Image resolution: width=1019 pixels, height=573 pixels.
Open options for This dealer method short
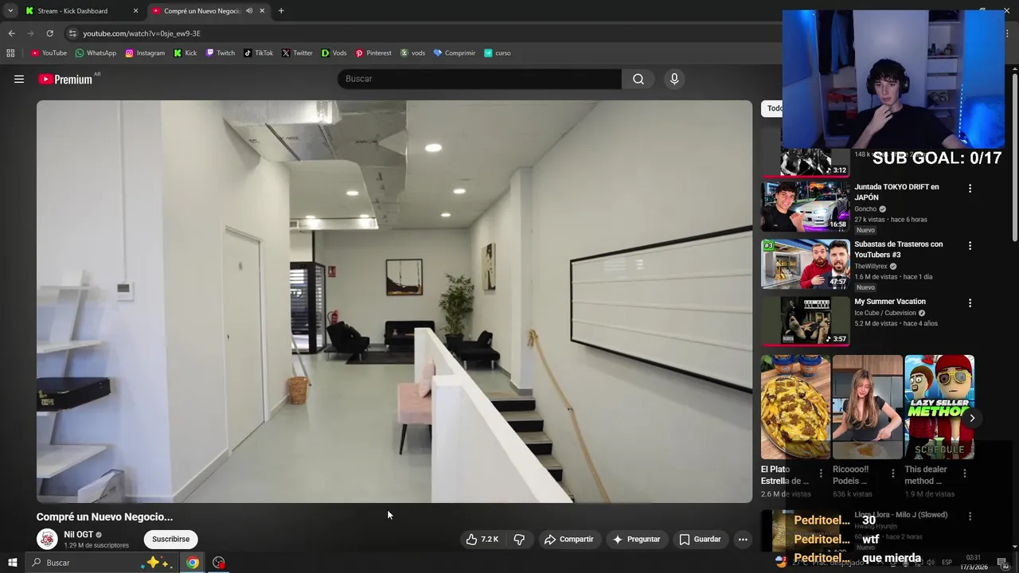(x=965, y=474)
